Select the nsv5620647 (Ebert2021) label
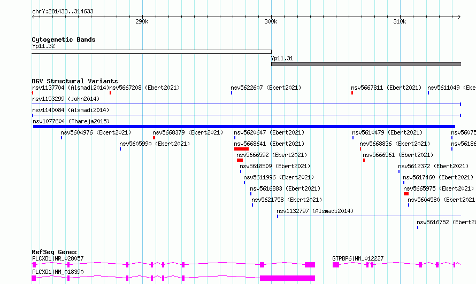 [269, 133]
